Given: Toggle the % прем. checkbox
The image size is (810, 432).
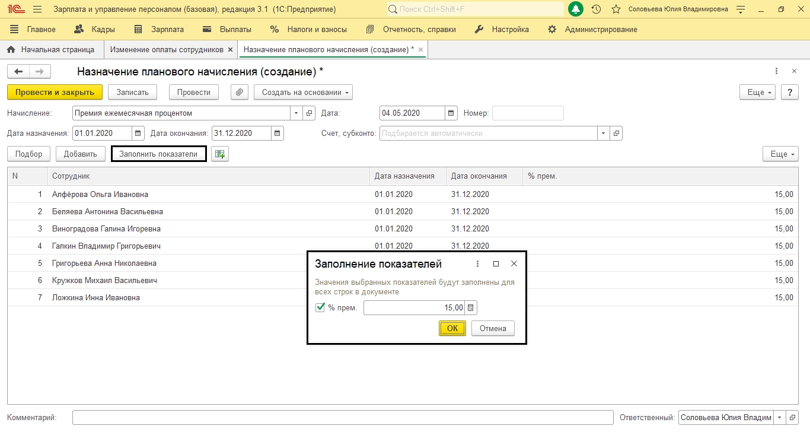Looking at the screenshot, I should (x=320, y=307).
